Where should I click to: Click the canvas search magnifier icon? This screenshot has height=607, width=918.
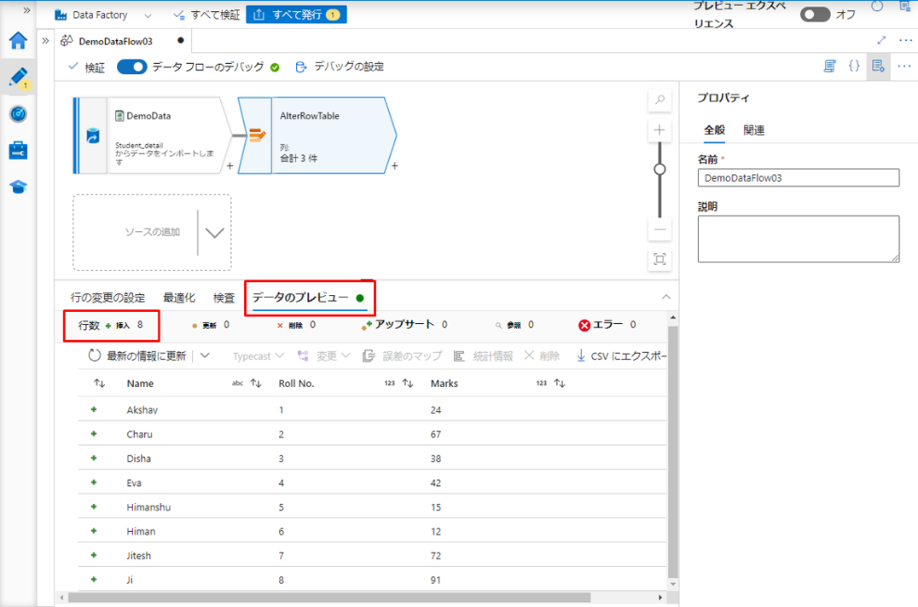659,100
